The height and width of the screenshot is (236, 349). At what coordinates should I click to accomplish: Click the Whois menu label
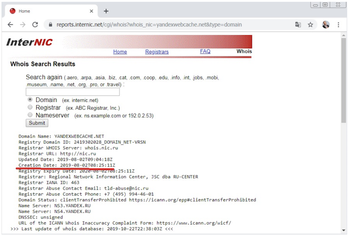244,51
